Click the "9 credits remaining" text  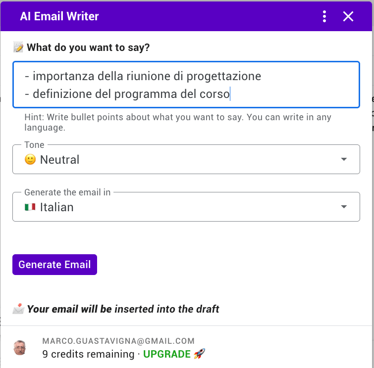[88, 354]
